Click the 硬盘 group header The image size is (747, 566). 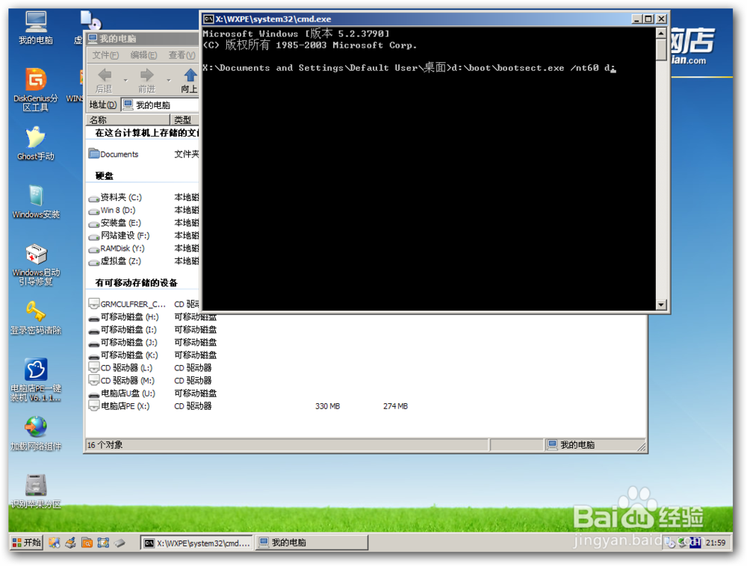click(x=105, y=175)
